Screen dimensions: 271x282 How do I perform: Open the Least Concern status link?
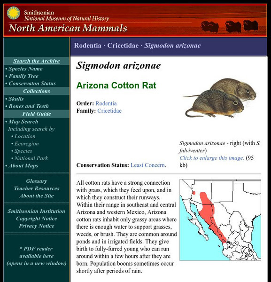tap(147, 165)
